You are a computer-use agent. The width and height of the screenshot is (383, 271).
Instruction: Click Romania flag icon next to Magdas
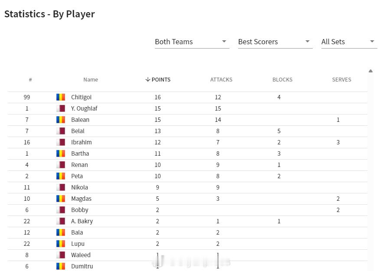tap(61, 199)
